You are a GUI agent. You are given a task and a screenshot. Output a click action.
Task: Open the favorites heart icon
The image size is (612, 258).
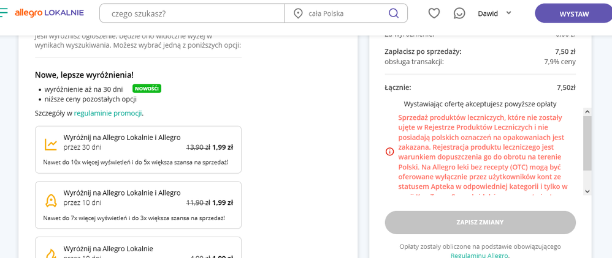click(434, 13)
